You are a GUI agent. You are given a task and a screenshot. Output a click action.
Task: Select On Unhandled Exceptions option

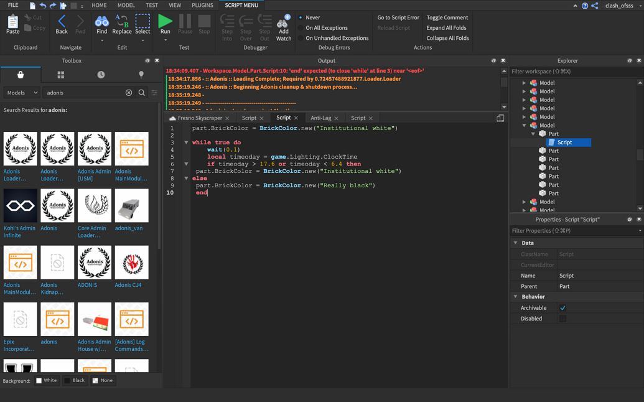point(301,38)
